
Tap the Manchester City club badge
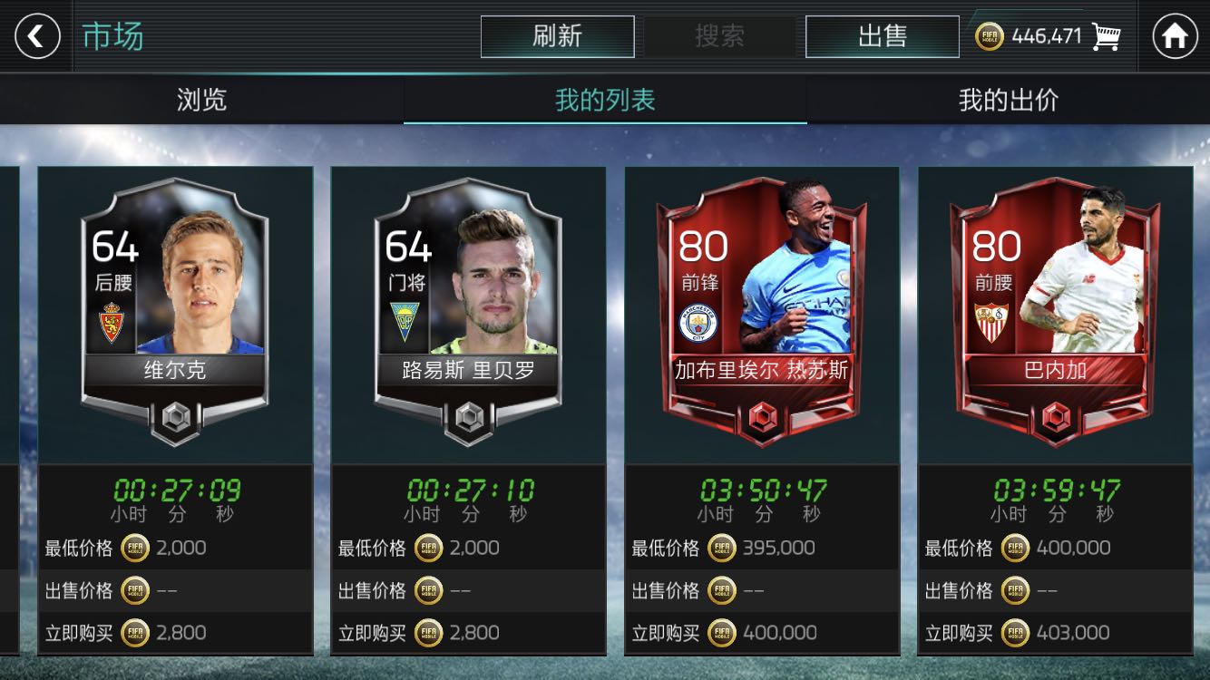pyautogui.click(x=698, y=323)
